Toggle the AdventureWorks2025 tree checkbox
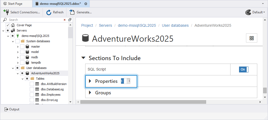Image resolution: width=268 pixels, height=120 pixels. click(x=22, y=73)
